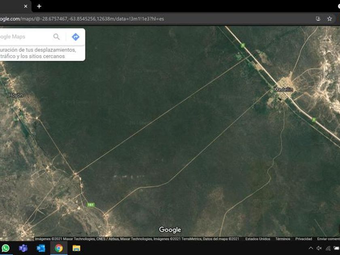Click the Hoyón place label on the map
The width and height of the screenshot is (340, 255).
point(16,95)
